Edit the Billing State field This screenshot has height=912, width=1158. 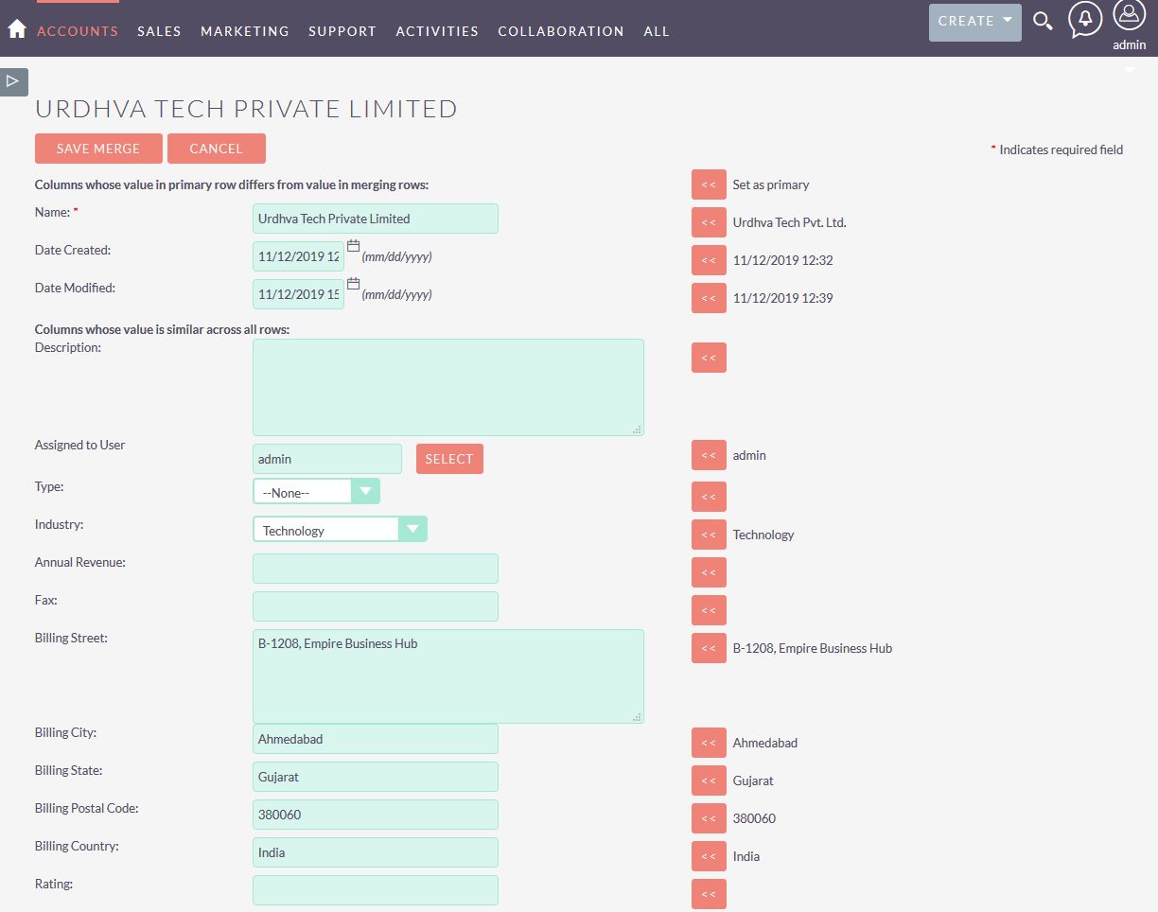pos(376,777)
